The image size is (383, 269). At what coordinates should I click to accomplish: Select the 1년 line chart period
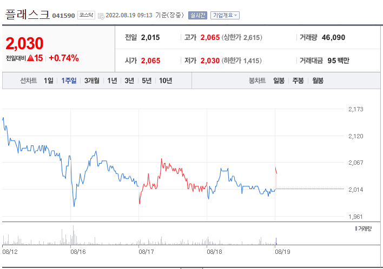112,80
